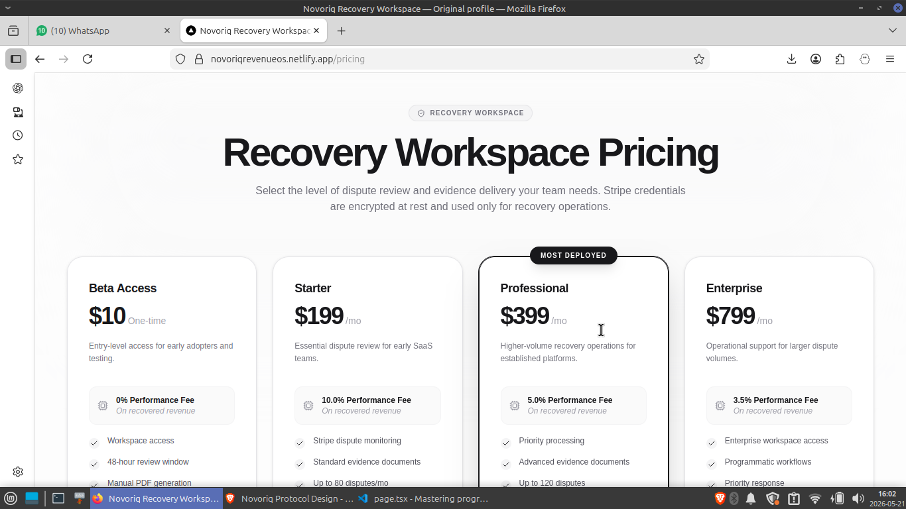Click the address bar URL
This screenshot has width=906, height=509.
[288, 59]
